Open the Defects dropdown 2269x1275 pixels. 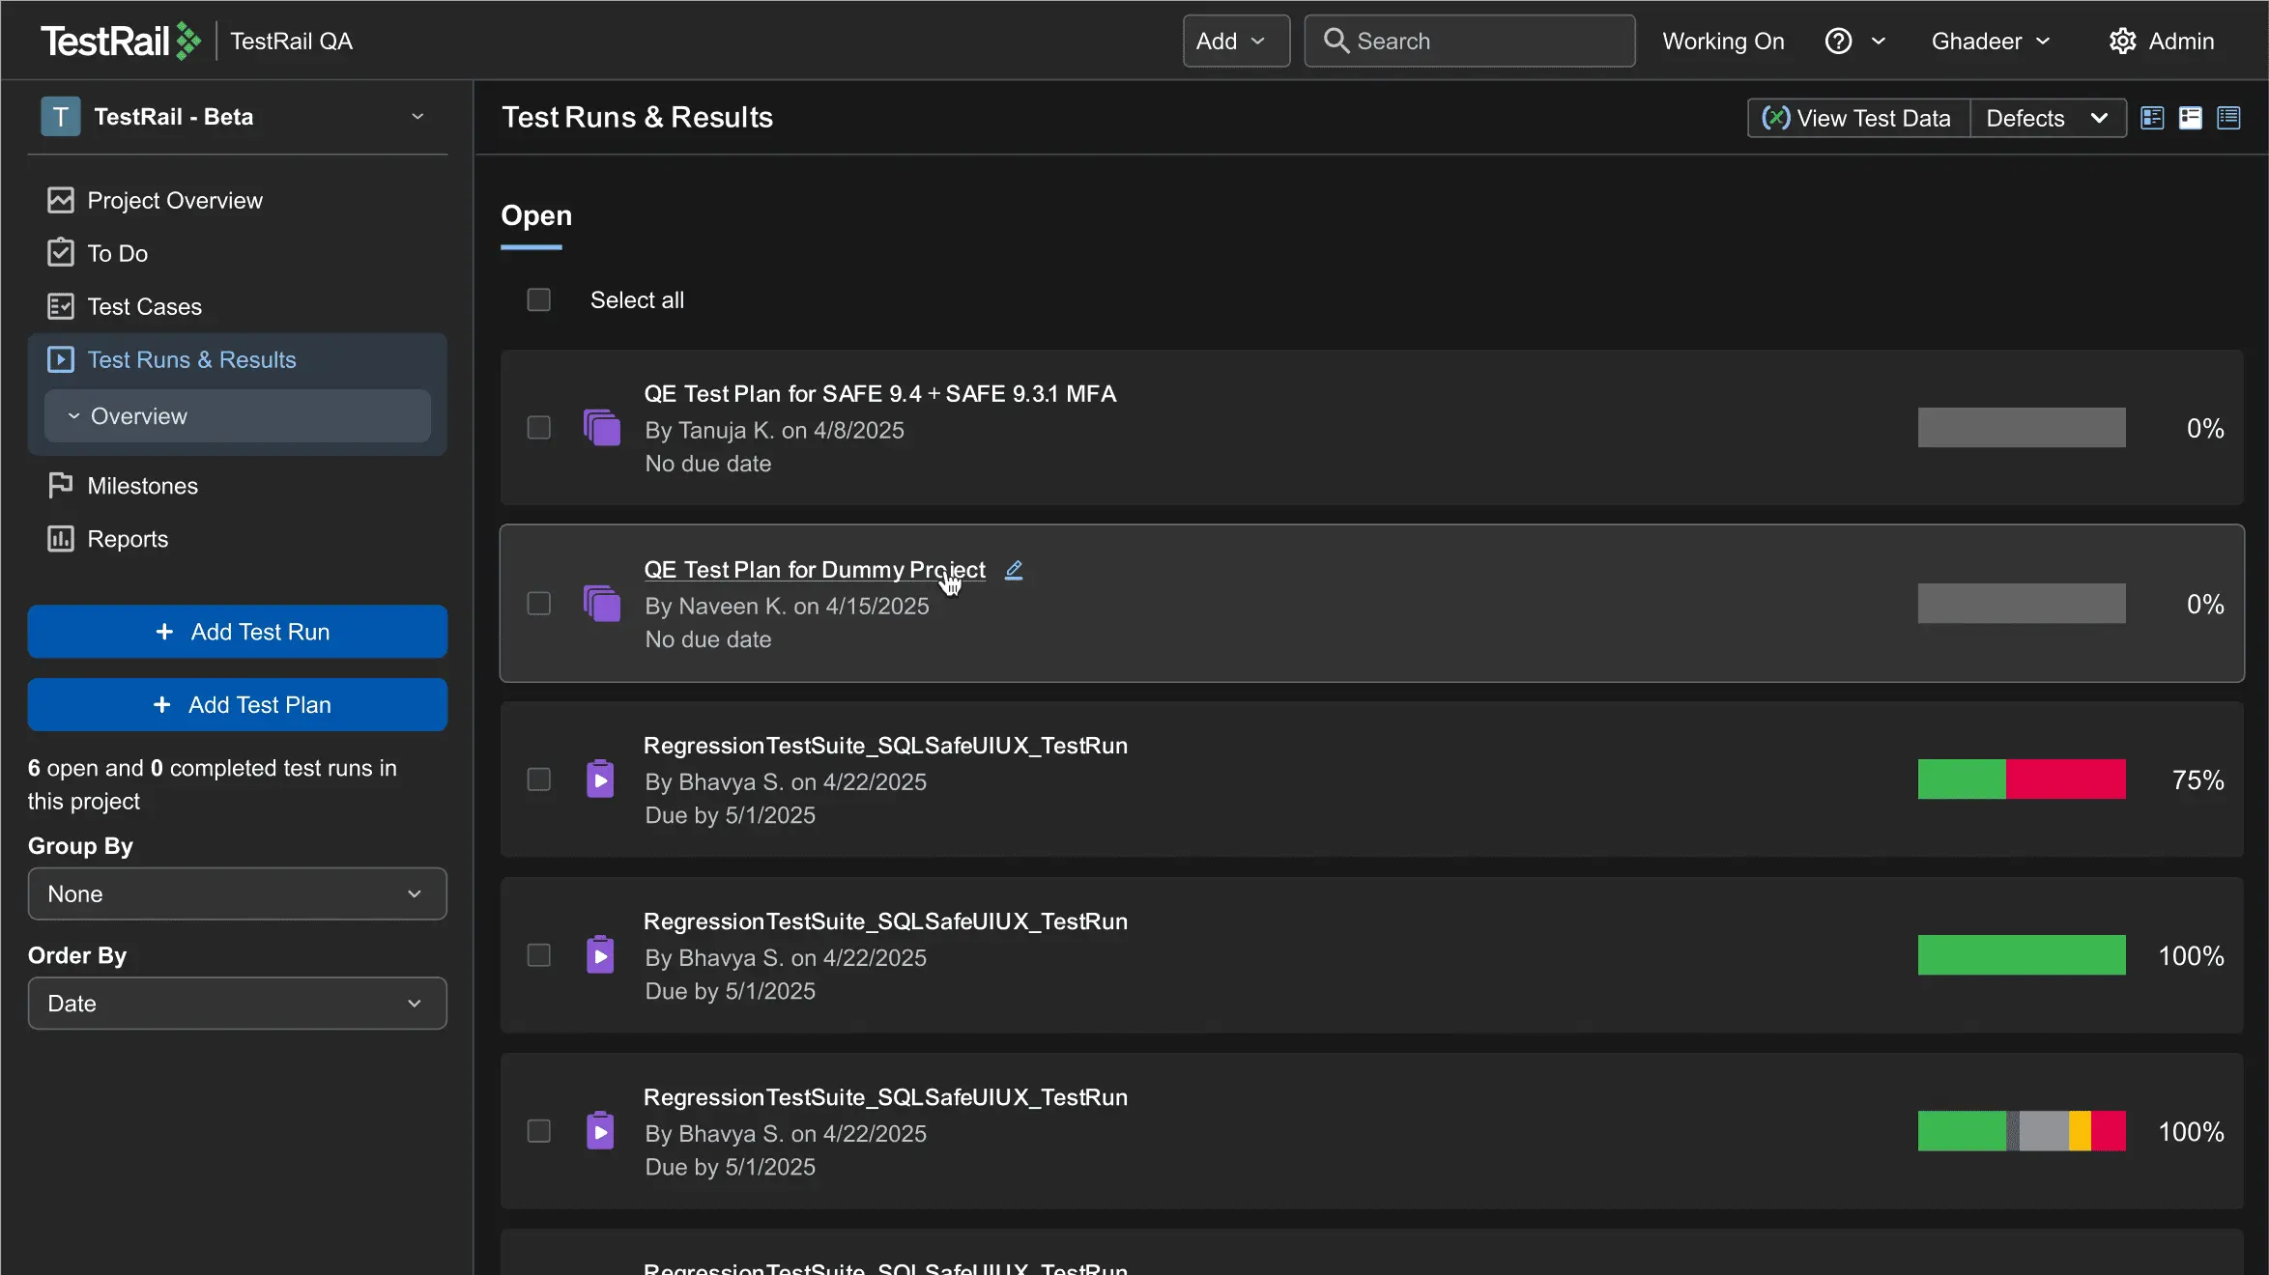click(x=2048, y=118)
